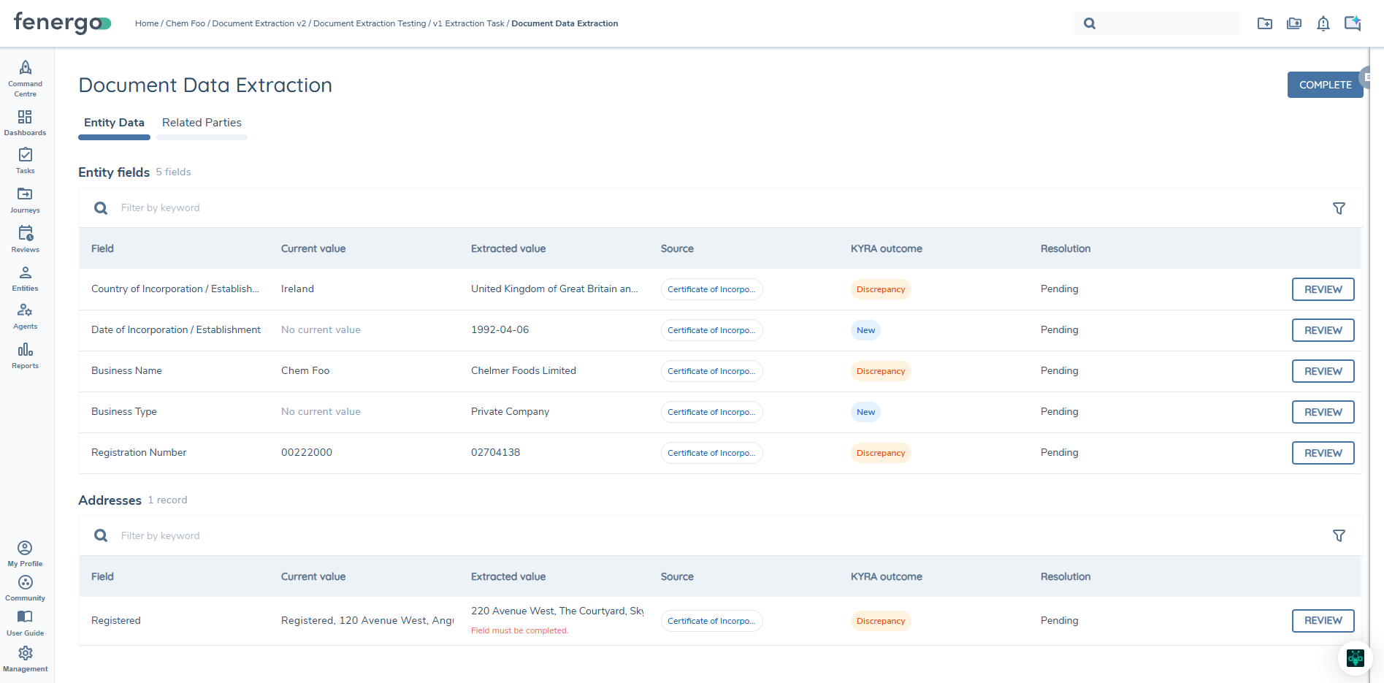Open notifications bell
The image size is (1384, 683).
tap(1323, 23)
